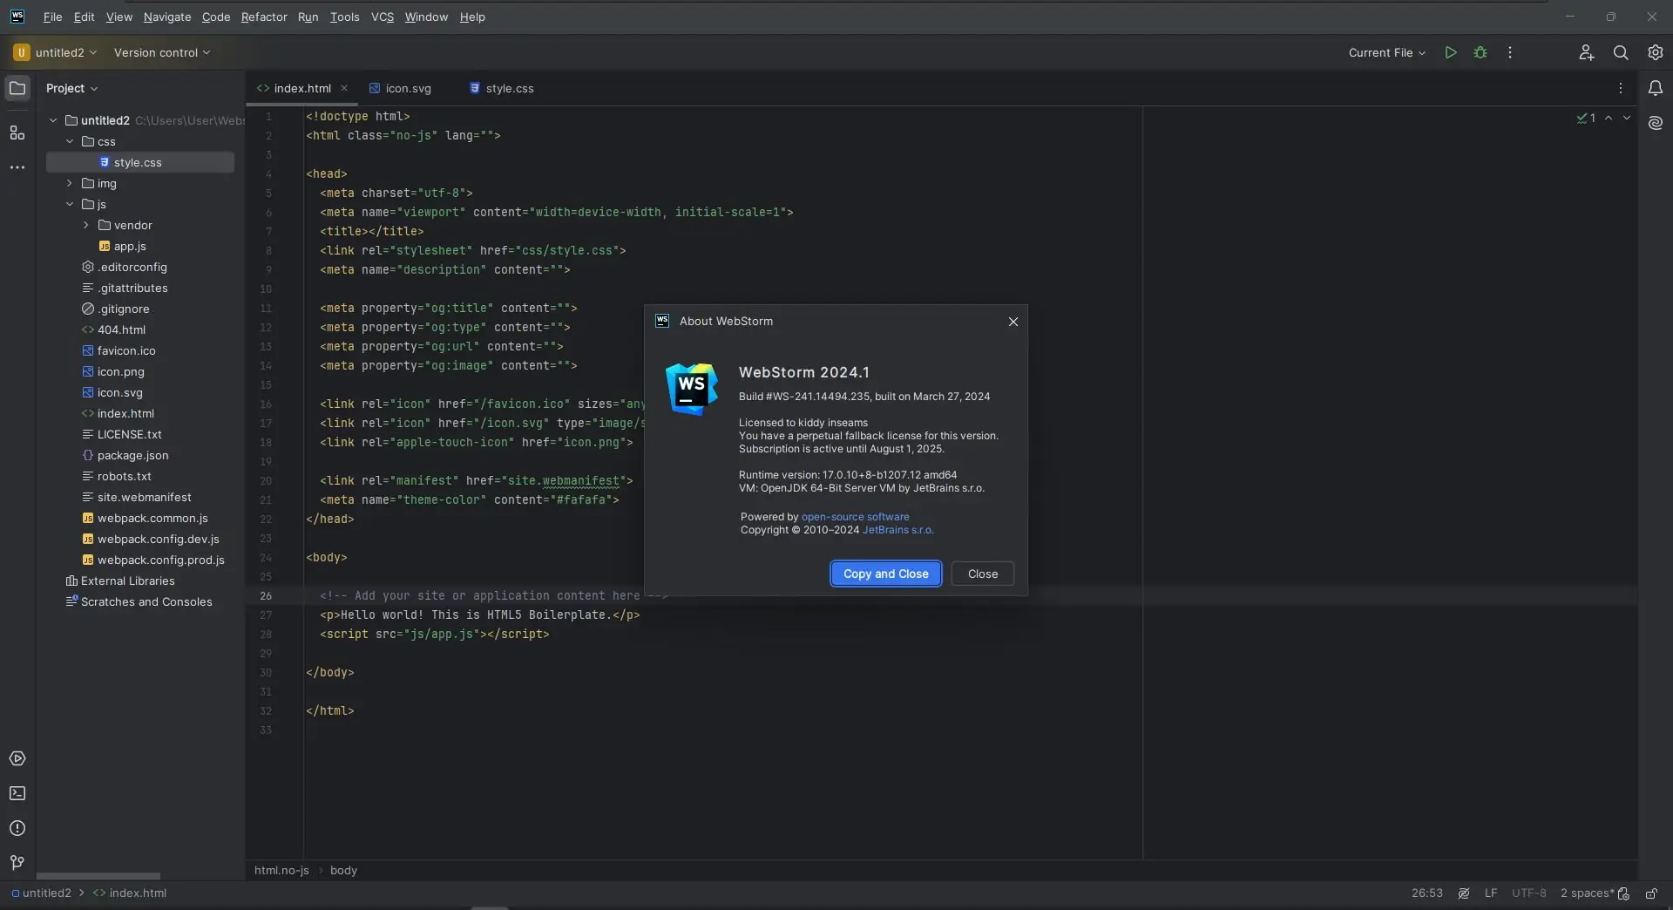Open Code With Me

[x=1587, y=52]
